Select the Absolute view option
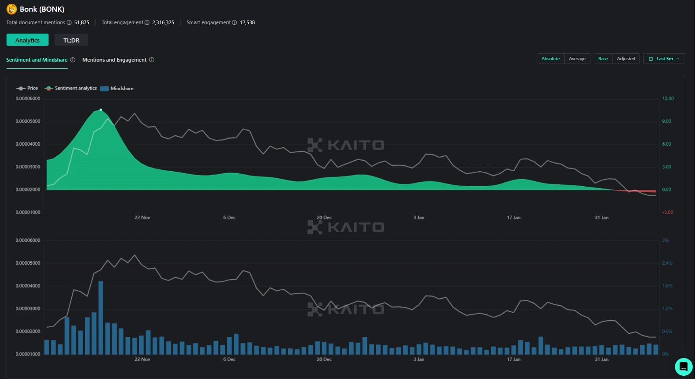 click(x=551, y=59)
